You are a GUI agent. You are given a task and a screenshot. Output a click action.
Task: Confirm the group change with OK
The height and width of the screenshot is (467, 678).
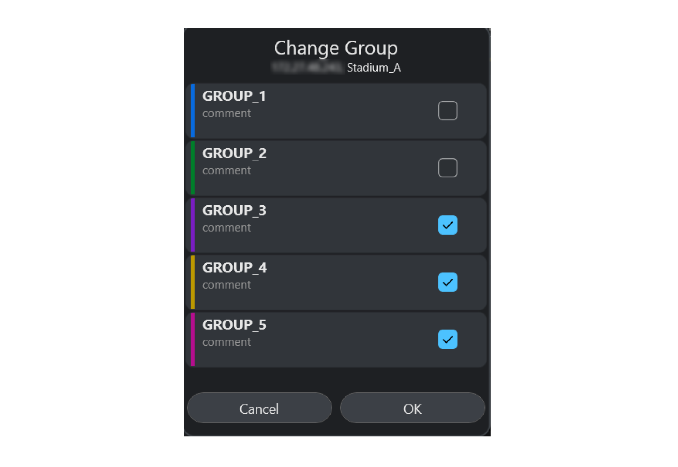412,408
